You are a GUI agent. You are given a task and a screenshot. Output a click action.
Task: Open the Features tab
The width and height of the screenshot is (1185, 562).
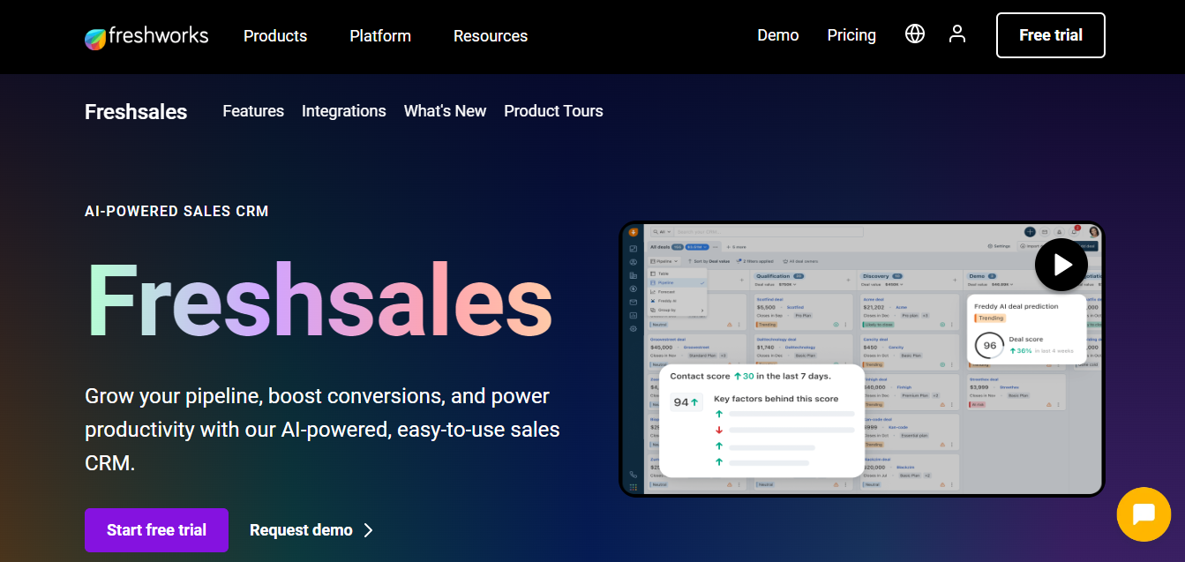point(253,111)
